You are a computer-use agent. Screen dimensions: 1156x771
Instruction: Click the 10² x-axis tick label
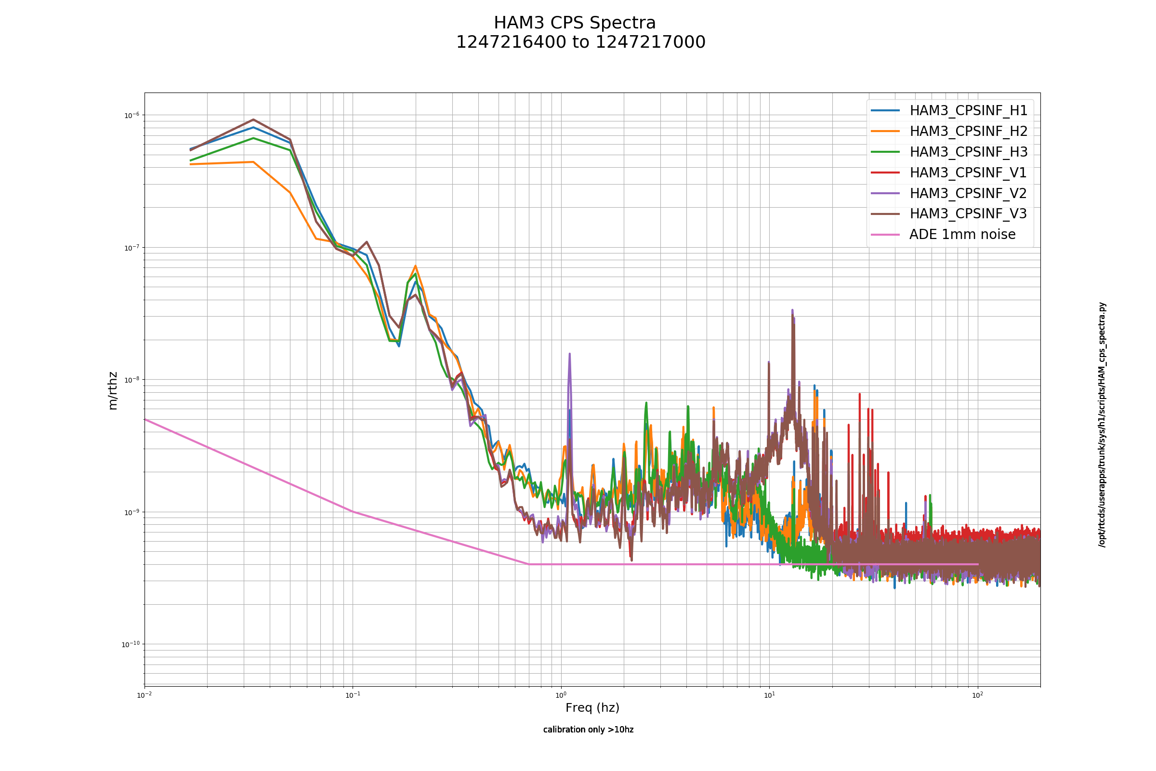978,695
